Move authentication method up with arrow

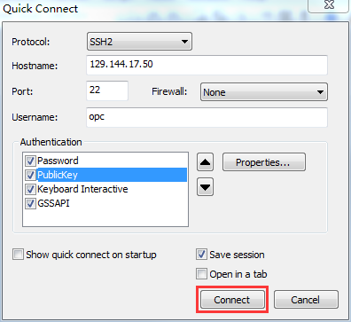(x=205, y=162)
